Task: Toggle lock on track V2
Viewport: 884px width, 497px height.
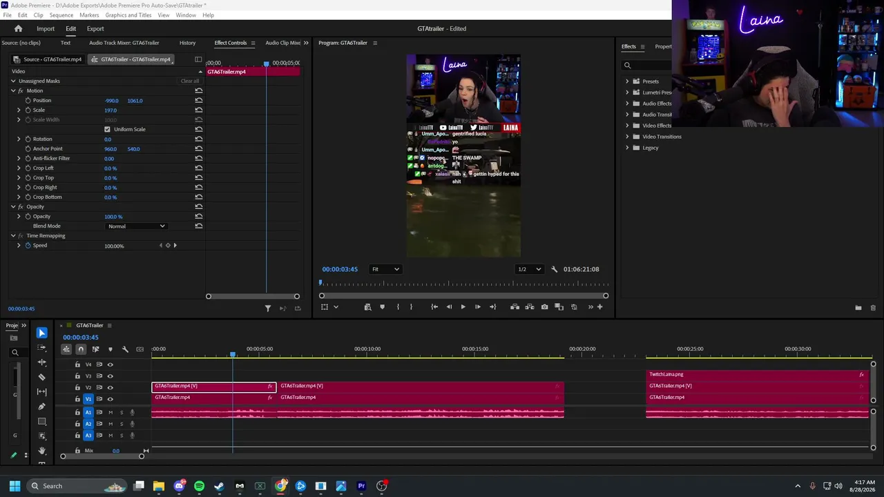Action: 77,388
